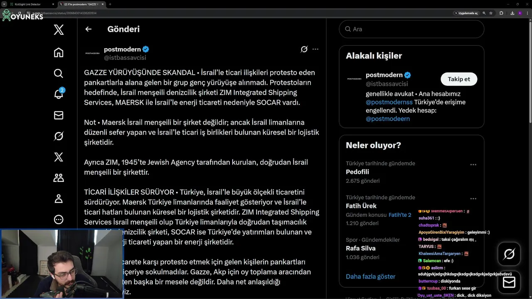Bookmark page with the star icon
The image size is (532, 299).
click(491, 13)
